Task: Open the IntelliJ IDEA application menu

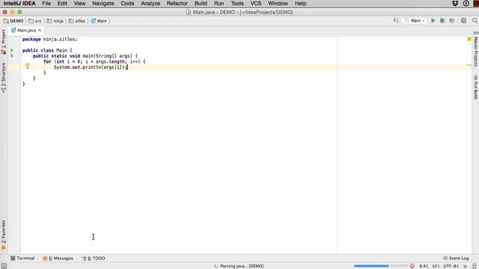Action: (19, 3)
